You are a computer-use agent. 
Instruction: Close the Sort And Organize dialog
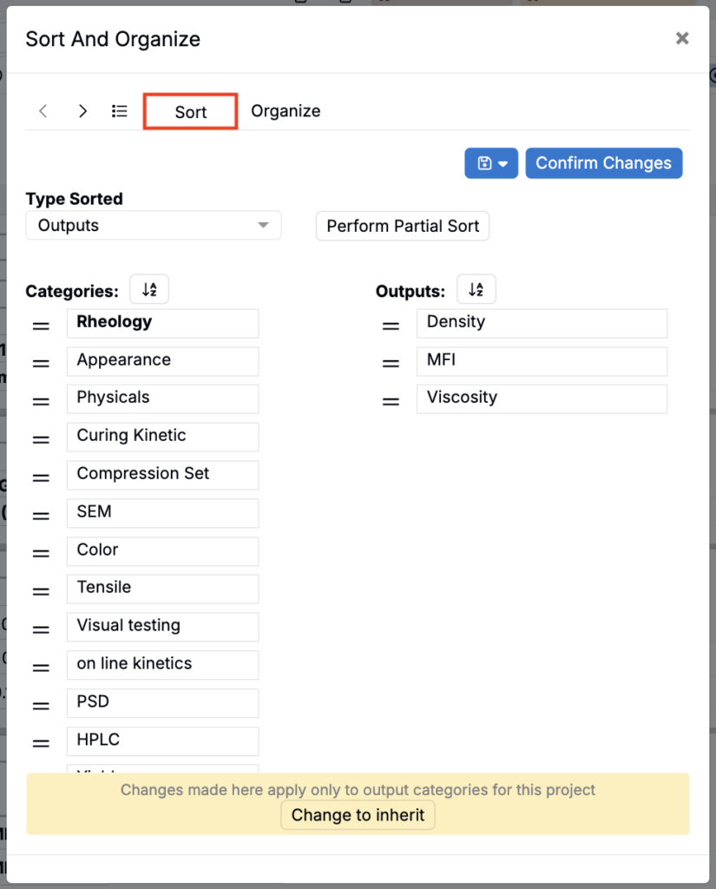click(682, 38)
